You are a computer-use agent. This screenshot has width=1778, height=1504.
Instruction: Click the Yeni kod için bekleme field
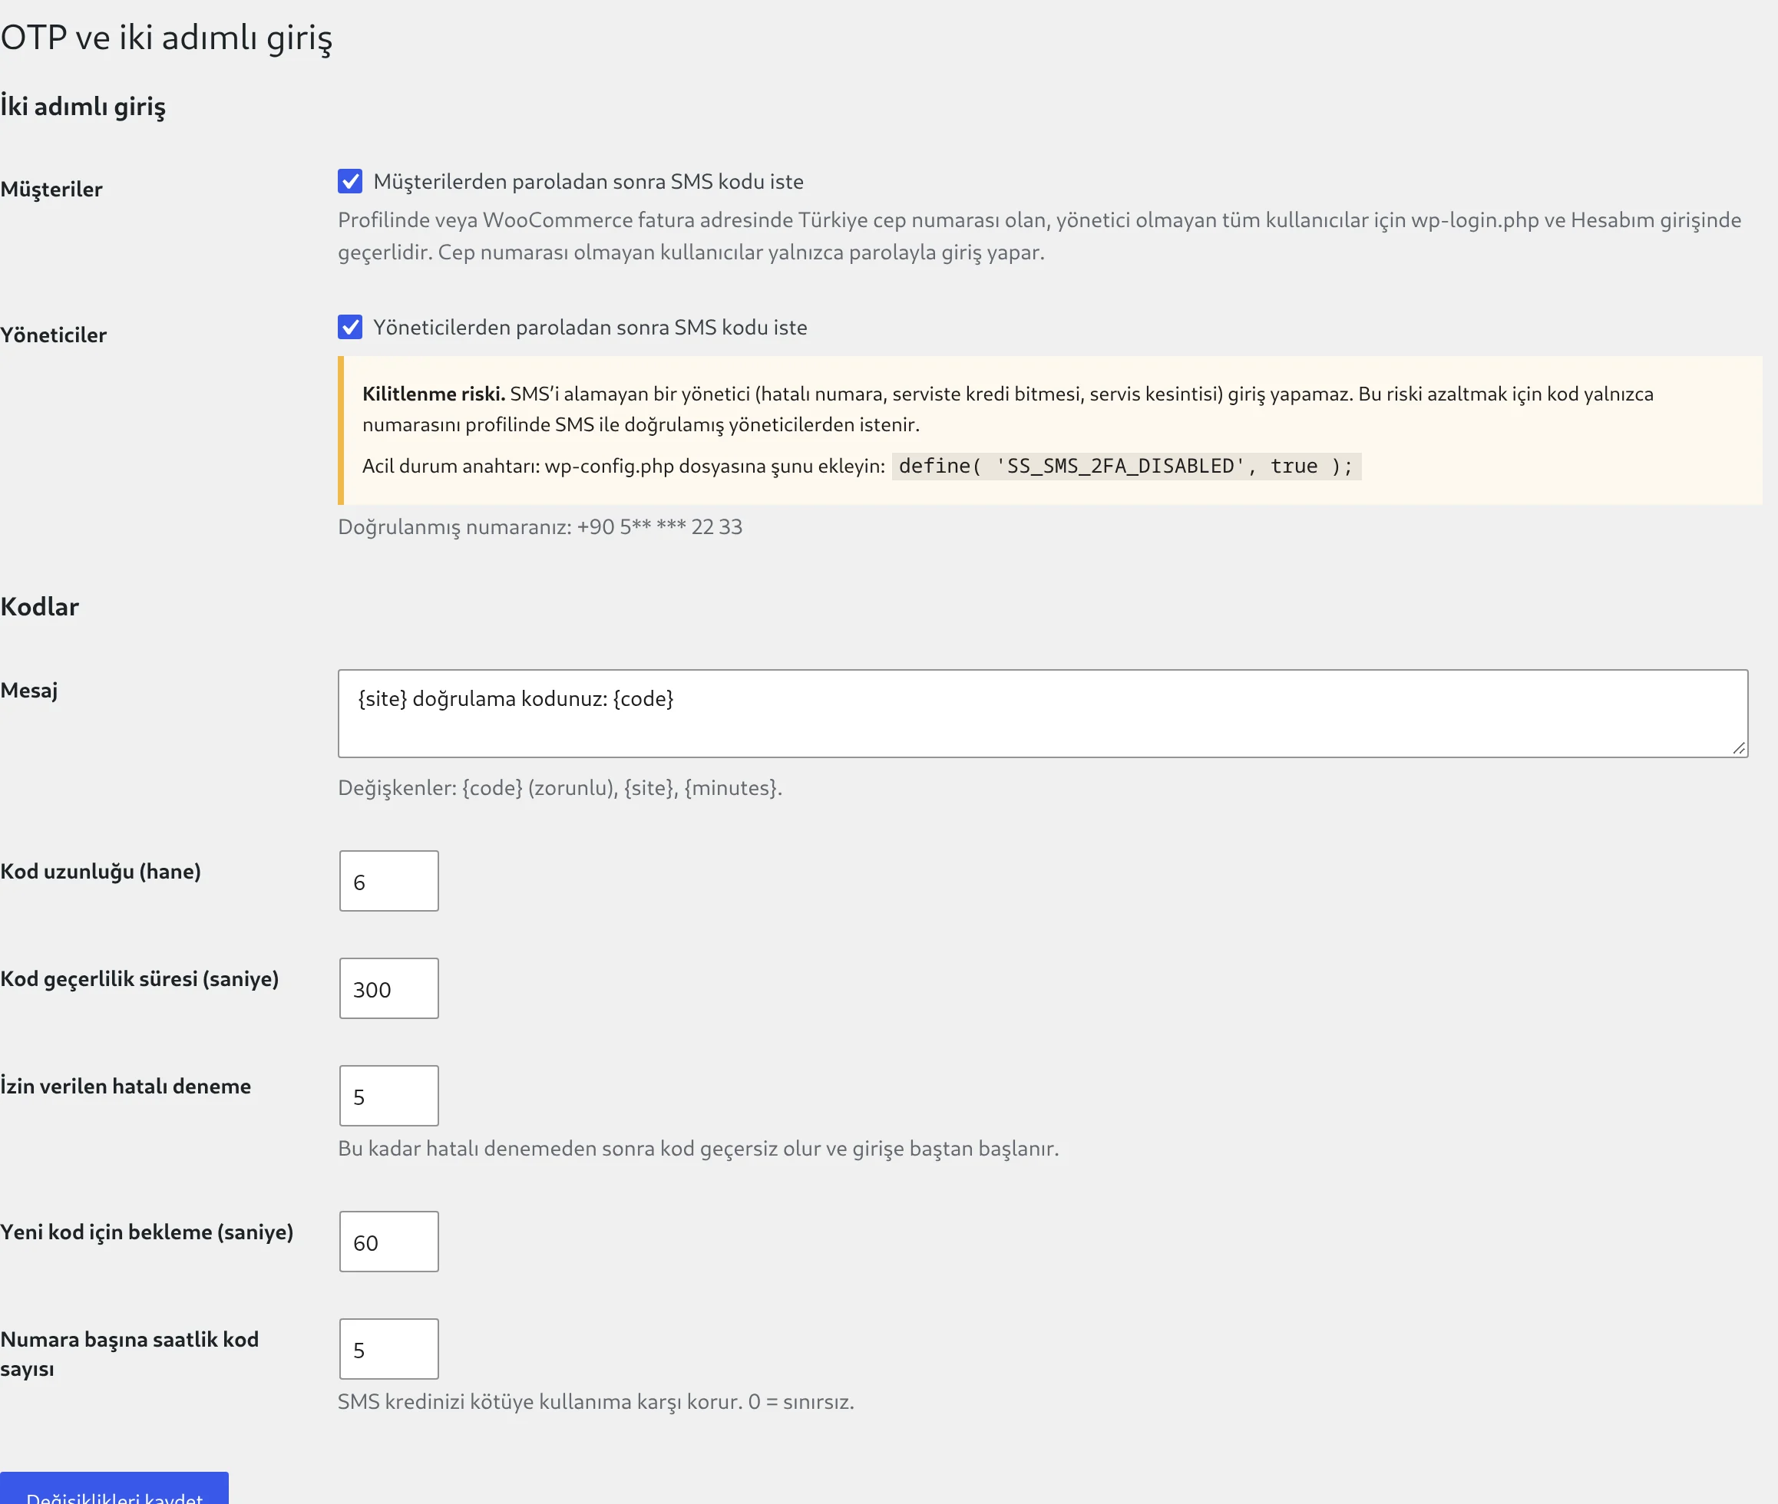(x=389, y=1242)
